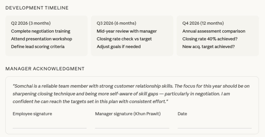This screenshot has width=265, height=137.
Task: Click the manager's quoted comment about Somchai
Action: (x=131, y=94)
